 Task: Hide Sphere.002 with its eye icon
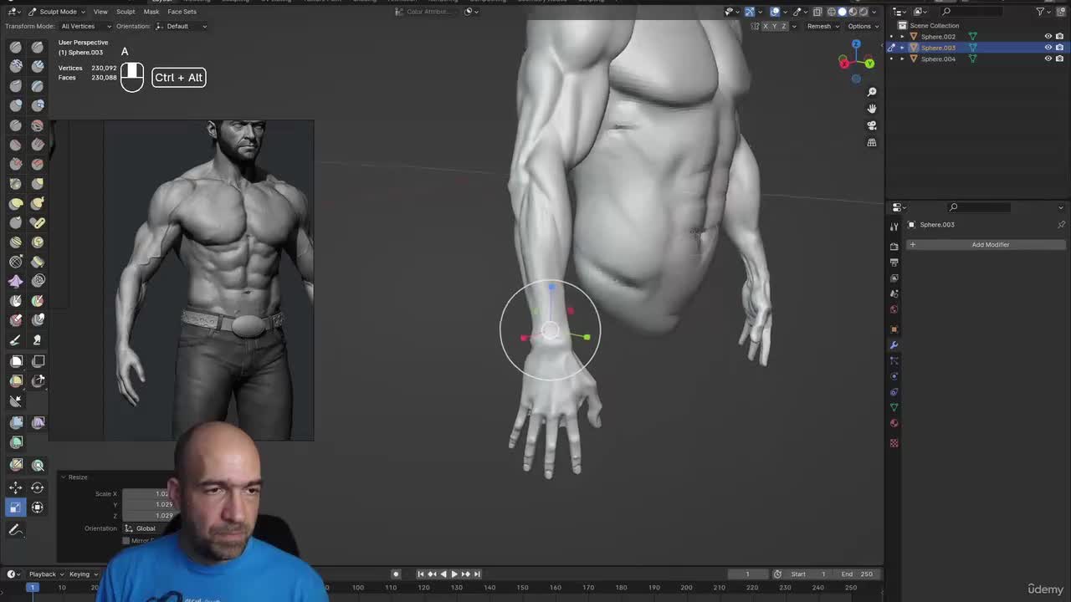[1048, 37]
